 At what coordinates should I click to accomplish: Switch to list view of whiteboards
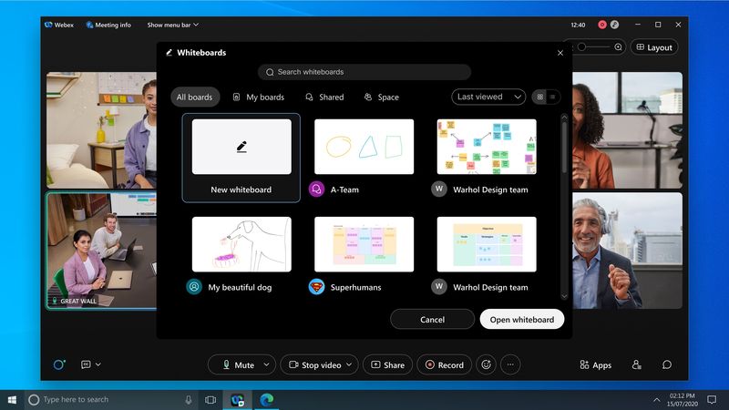pyautogui.click(x=553, y=97)
